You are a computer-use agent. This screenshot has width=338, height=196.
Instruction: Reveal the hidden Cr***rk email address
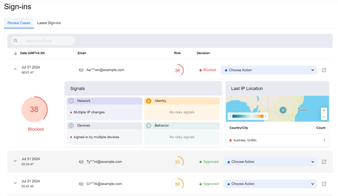81,184
